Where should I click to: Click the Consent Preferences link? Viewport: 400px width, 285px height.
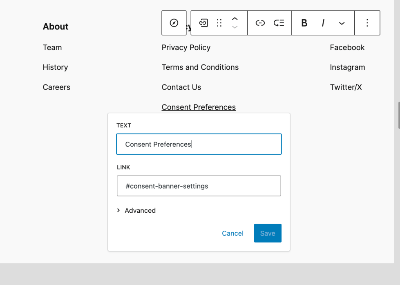199,107
